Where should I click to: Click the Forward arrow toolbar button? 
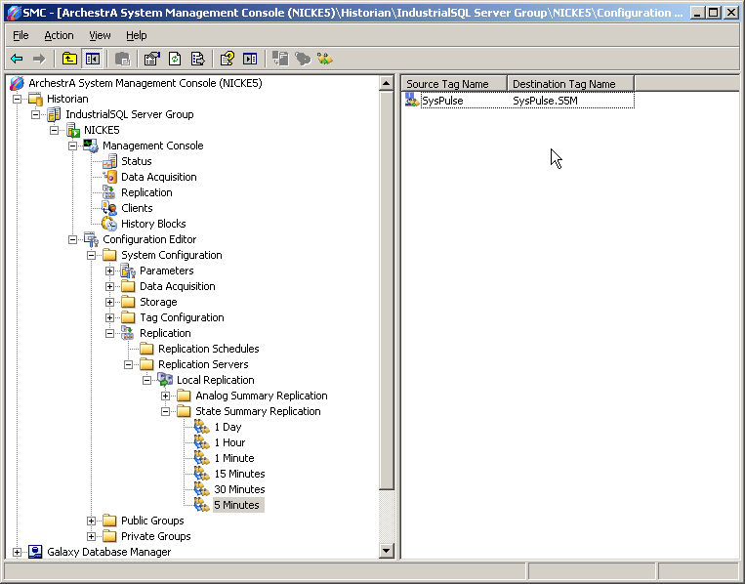[x=38, y=59]
